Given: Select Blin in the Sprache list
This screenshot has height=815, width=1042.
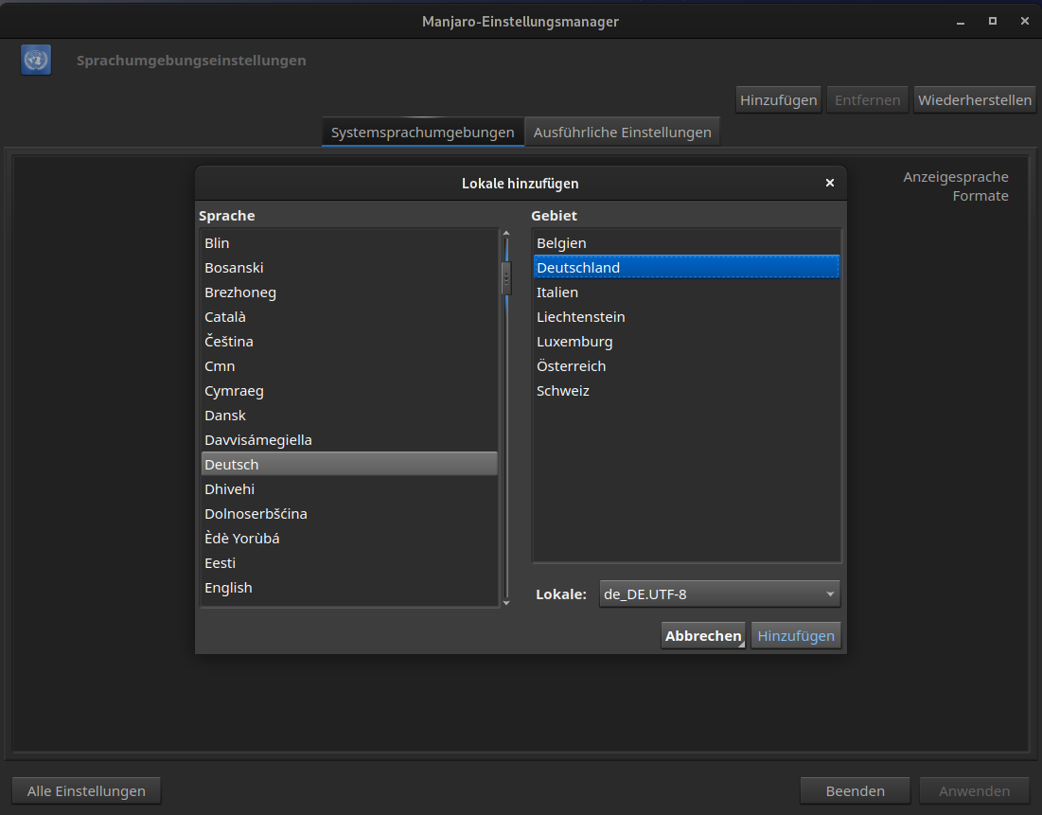Looking at the screenshot, I should pos(349,243).
